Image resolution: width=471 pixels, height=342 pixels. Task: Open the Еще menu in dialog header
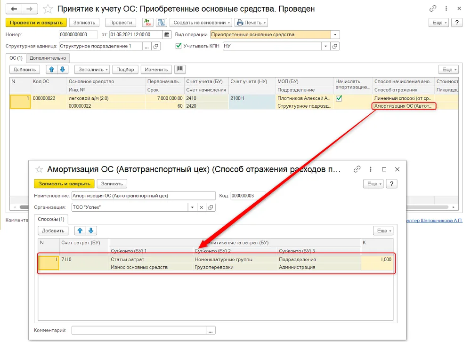pyautogui.click(x=374, y=184)
